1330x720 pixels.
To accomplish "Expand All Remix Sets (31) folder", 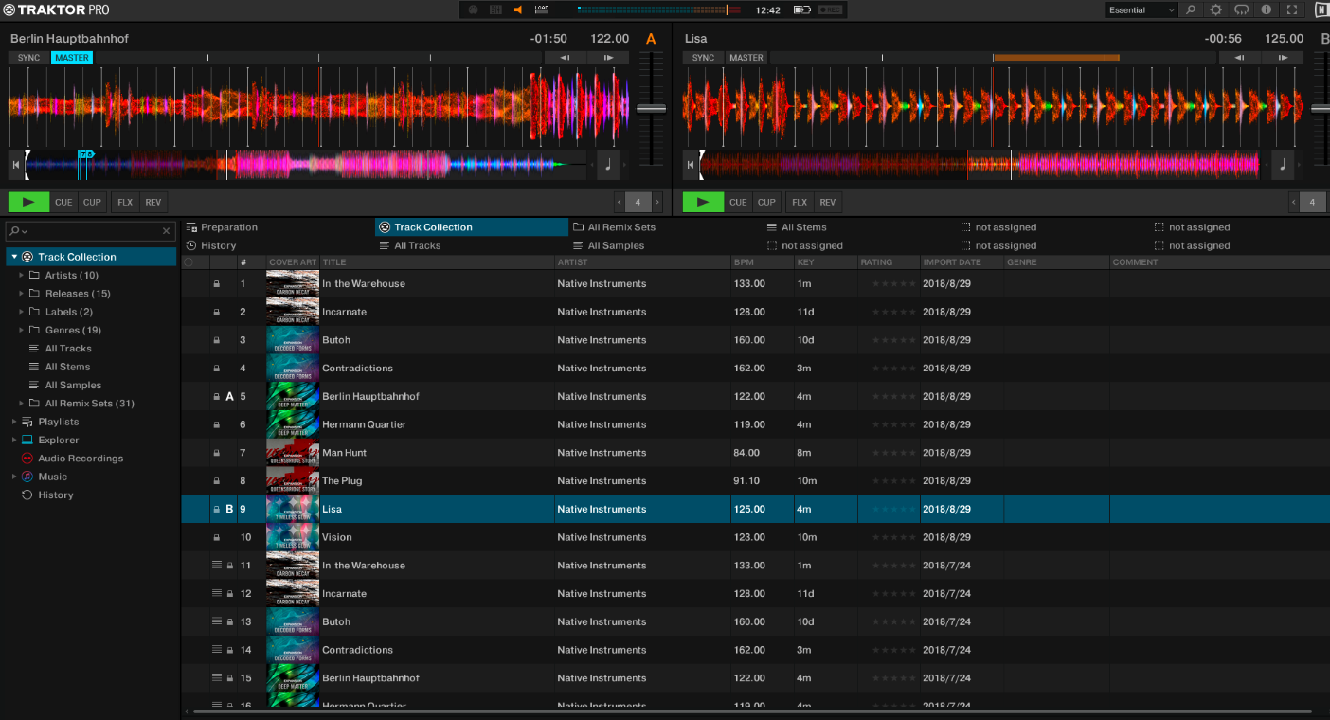I will 23,404.
